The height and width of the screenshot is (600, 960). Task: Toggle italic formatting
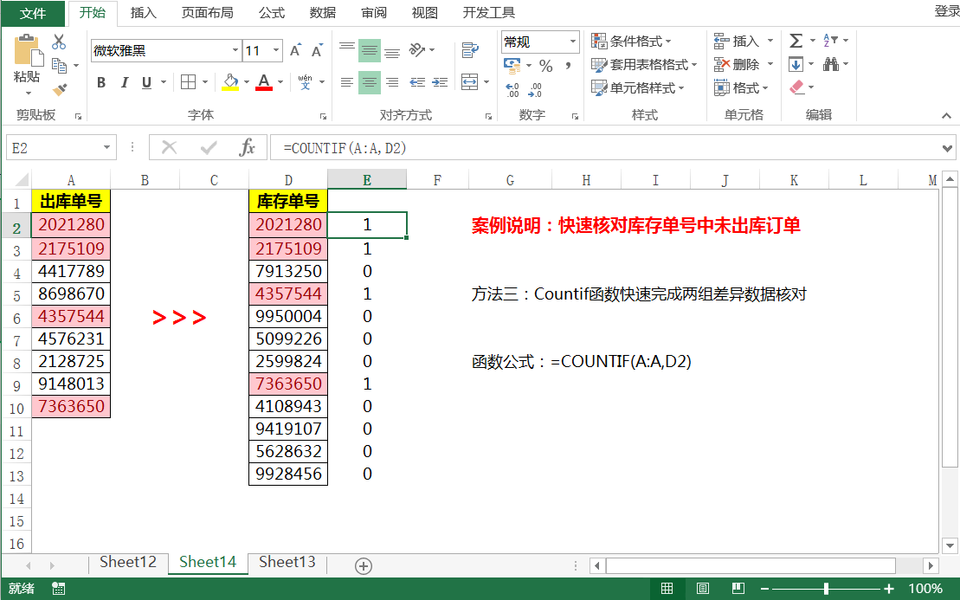pyautogui.click(x=125, y=82)
